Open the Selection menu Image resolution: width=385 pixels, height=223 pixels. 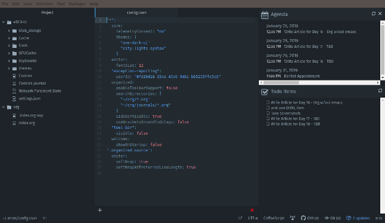click(x=44, y=4)
